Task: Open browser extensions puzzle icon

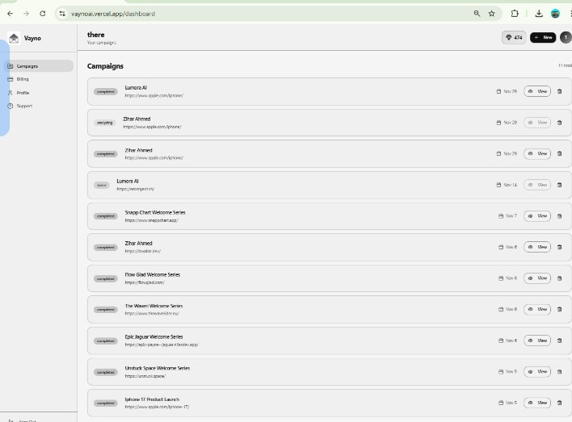Action: click(x=515, y=14)
